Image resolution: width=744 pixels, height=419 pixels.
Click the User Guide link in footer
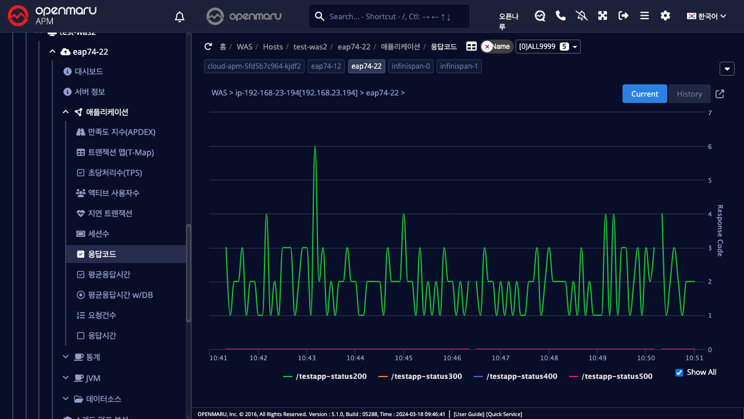pyautogui.click(x=468, y=414)
